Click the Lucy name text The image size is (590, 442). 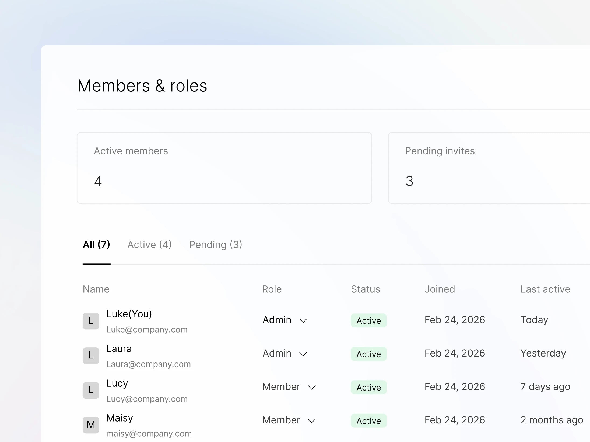(117, 384)
